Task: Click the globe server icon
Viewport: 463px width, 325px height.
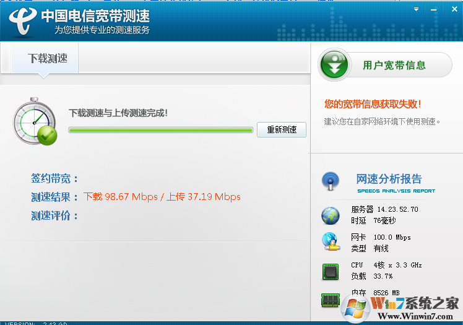Action: click(331, 215)
